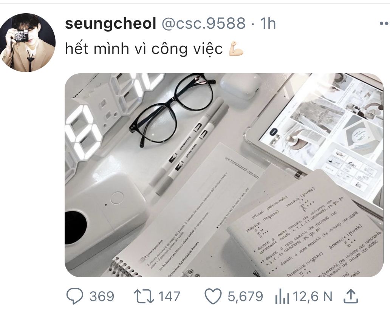Image resolution: width=390 pixels, height=312 pixels.
Task: Click the handwritten notebook in the photo
Action: (x=302, y=227)
